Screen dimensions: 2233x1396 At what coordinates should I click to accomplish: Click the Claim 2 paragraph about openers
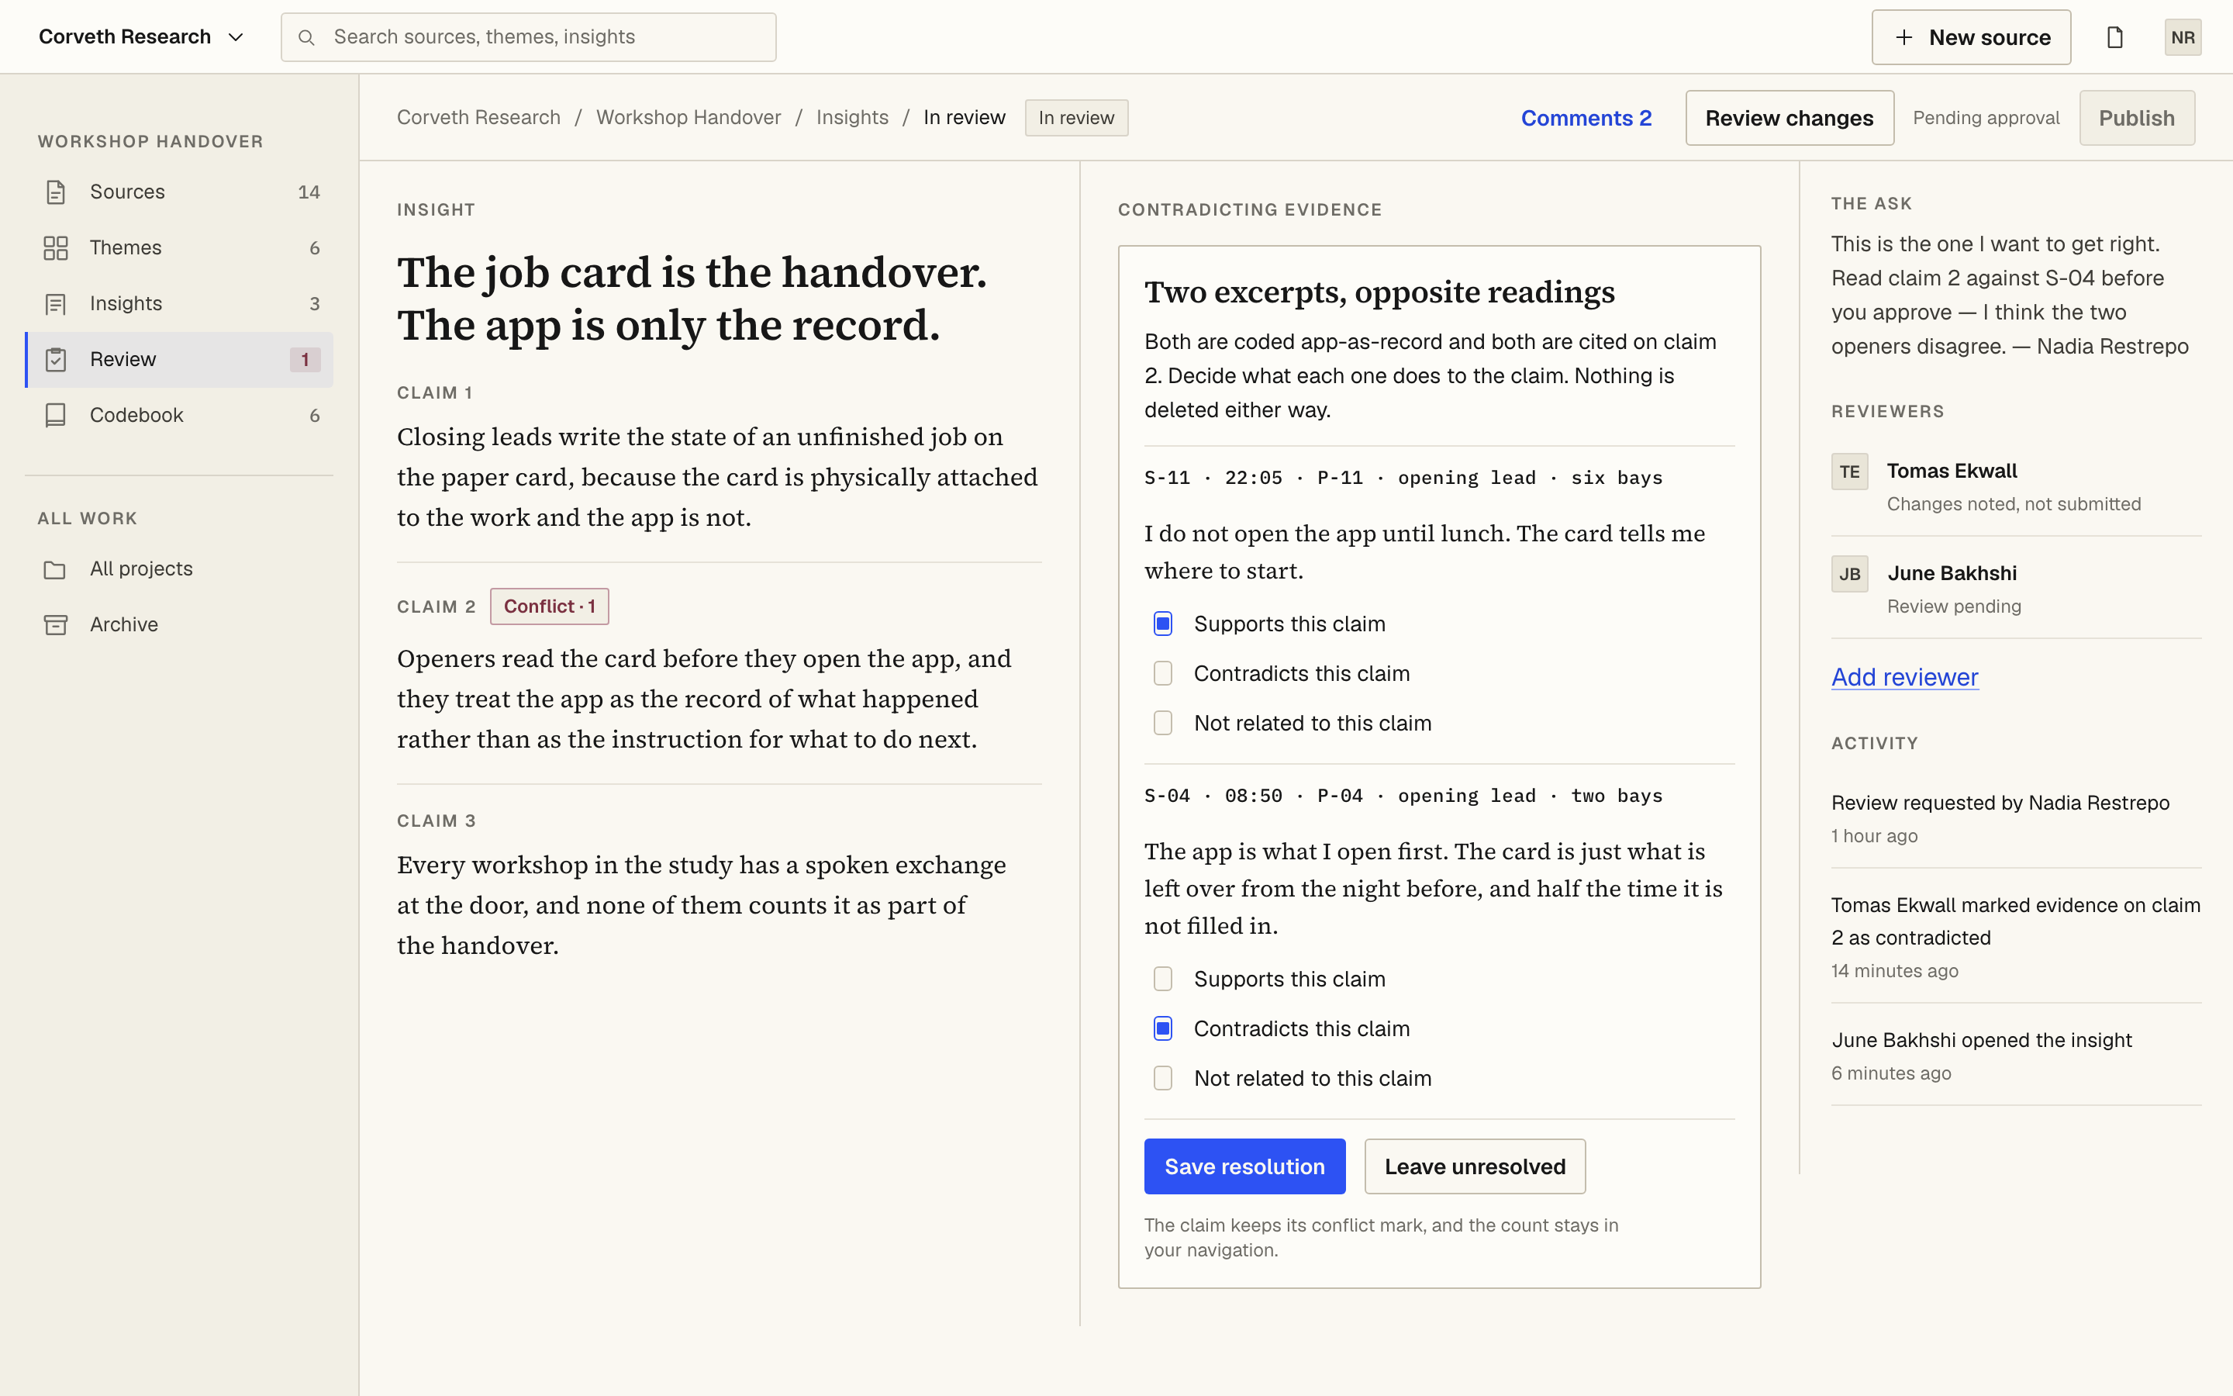point(704,699)
